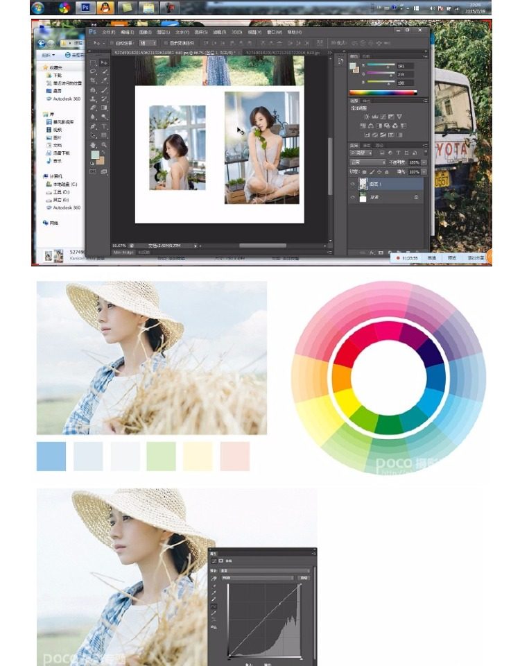
Task: Select the History Brush tool
Action: pos(104,99)
